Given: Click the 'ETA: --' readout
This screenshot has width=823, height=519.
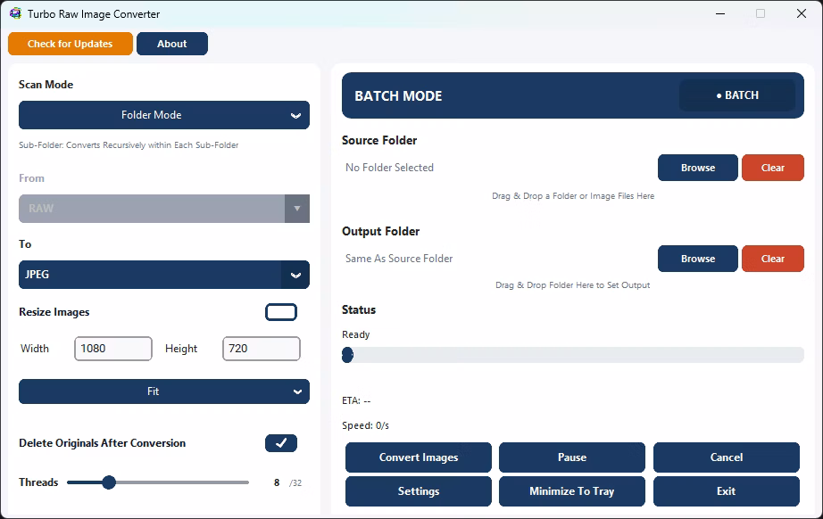Looking at the screenshot, I should [356, 400].
